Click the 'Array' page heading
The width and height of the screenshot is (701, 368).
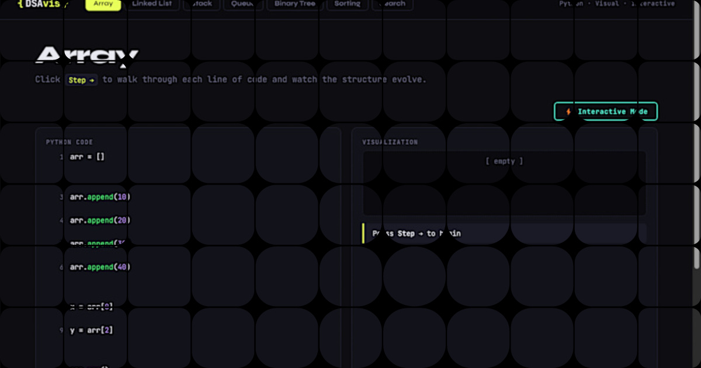[87, 56]
